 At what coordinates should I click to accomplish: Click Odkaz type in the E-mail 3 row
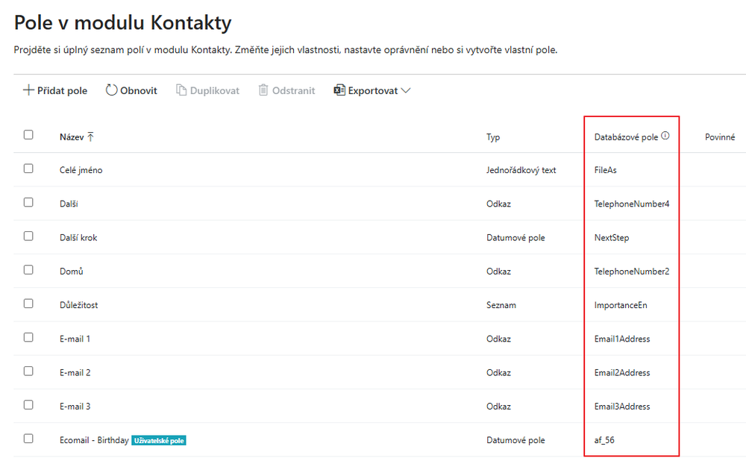coord(498,407)
